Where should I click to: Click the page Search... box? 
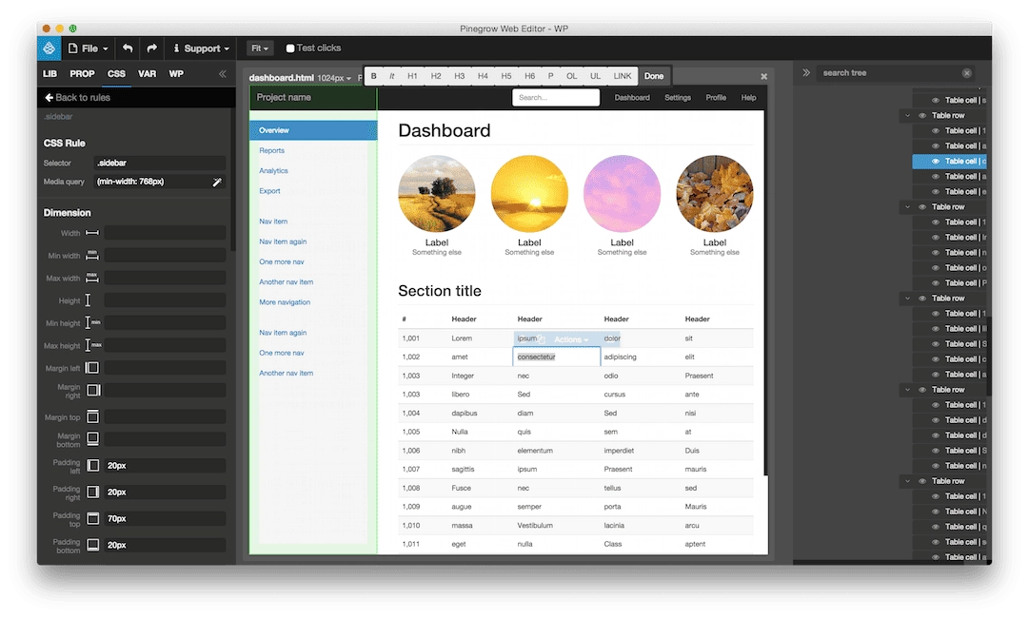(556, 98)
